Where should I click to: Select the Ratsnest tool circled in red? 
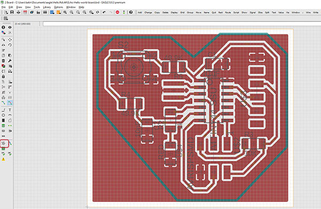pyautogui.click(x=3, y=144)
